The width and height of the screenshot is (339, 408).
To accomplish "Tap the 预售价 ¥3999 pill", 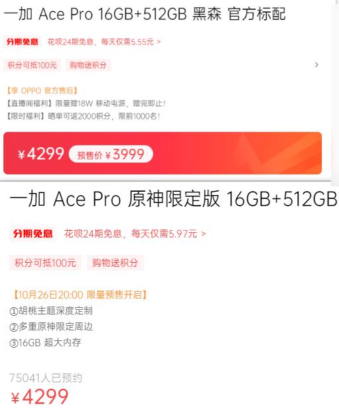I will [111, 154].
